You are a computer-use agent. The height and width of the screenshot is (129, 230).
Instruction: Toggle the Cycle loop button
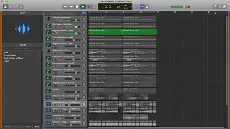coord(94,7)
